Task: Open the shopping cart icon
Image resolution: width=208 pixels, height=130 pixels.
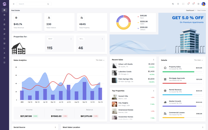Action: (x=193, y=4)
